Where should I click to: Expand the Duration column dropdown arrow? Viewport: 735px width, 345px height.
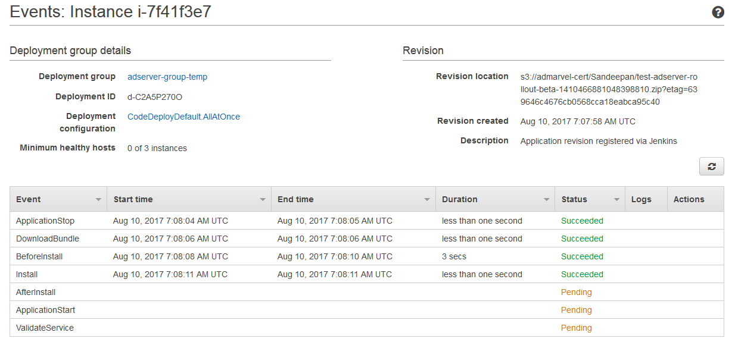(x=546, y=200)
